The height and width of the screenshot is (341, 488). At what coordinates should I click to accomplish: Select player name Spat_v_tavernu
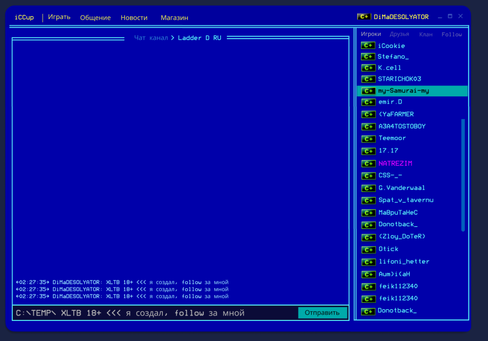[x=406, y=200]
